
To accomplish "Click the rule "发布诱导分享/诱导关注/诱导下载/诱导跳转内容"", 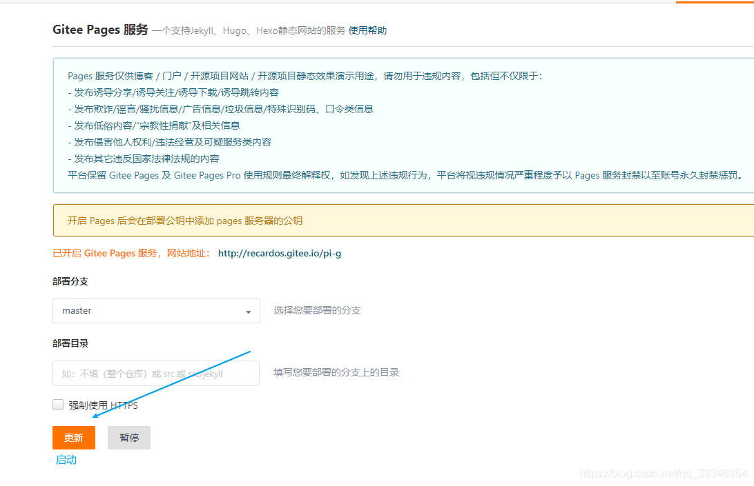I will click(x=173, y=92).
